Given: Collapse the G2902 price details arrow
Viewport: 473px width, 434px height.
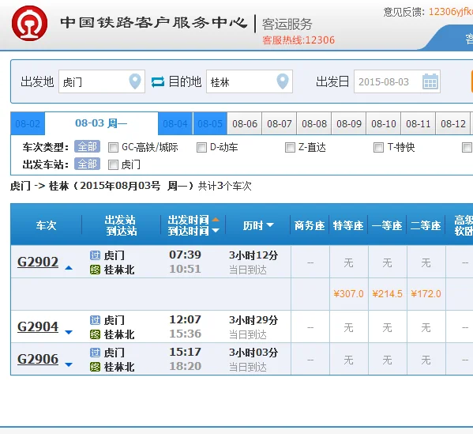Looking at the screenshot, I should pyautogui.click(x=69, y=267).
